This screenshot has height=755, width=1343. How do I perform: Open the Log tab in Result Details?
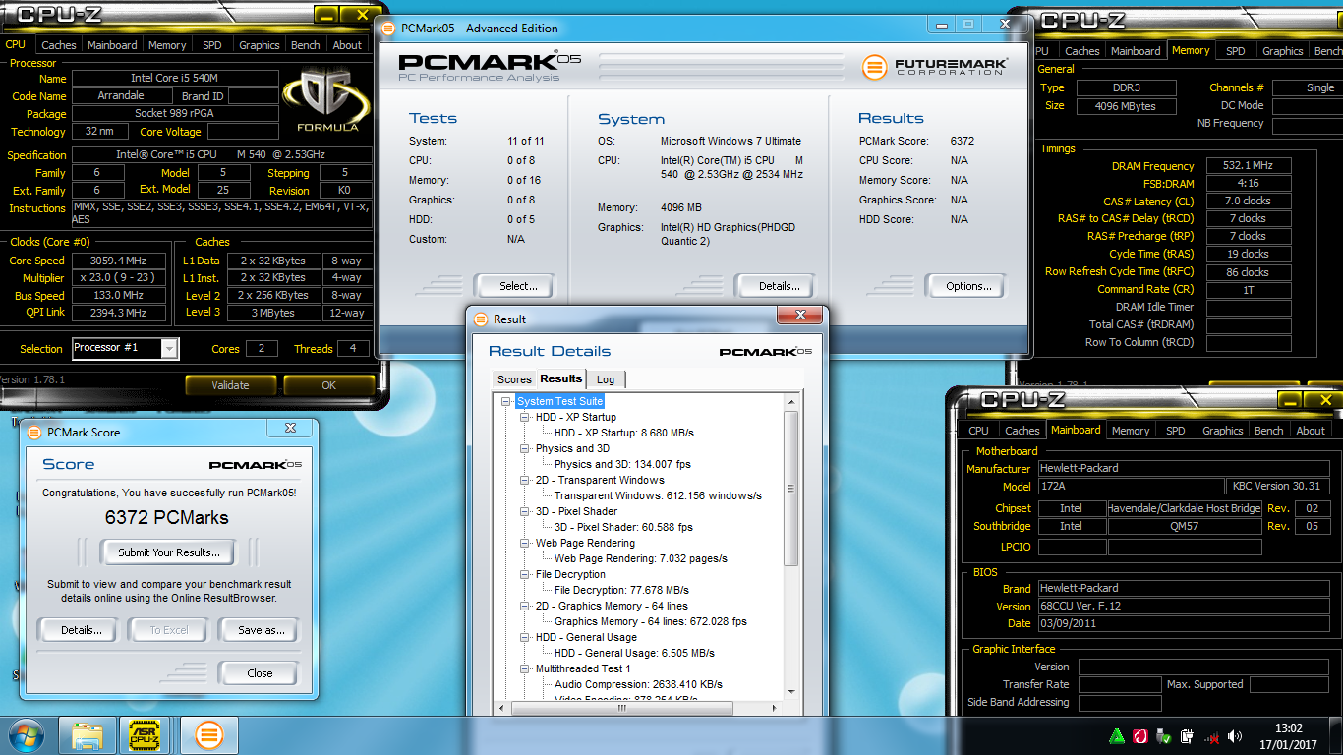[x=606, y=379]
